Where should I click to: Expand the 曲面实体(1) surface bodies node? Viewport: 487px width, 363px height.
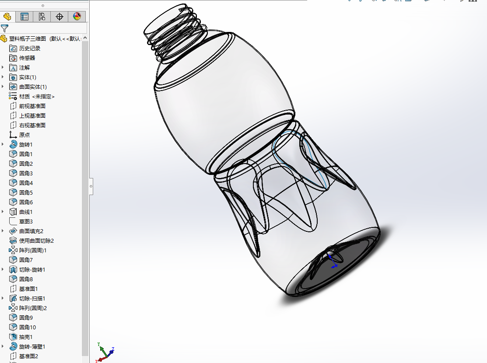pos(3,86)
